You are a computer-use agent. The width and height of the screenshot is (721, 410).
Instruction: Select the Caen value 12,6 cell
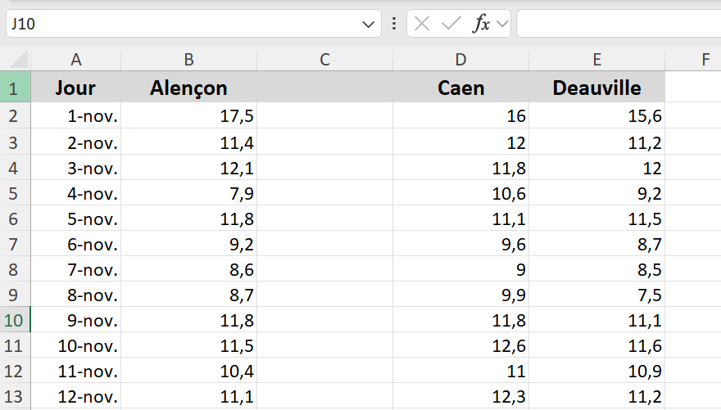pyautogui.click(x=461, y=345)
